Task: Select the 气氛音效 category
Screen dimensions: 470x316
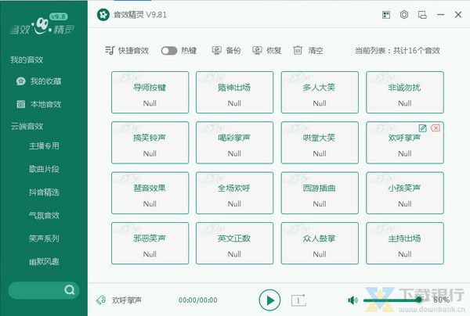Action: click(x=44, y=215)
